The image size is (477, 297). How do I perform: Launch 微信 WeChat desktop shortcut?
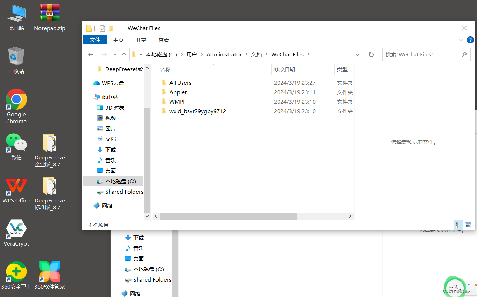tap(16, 147)
